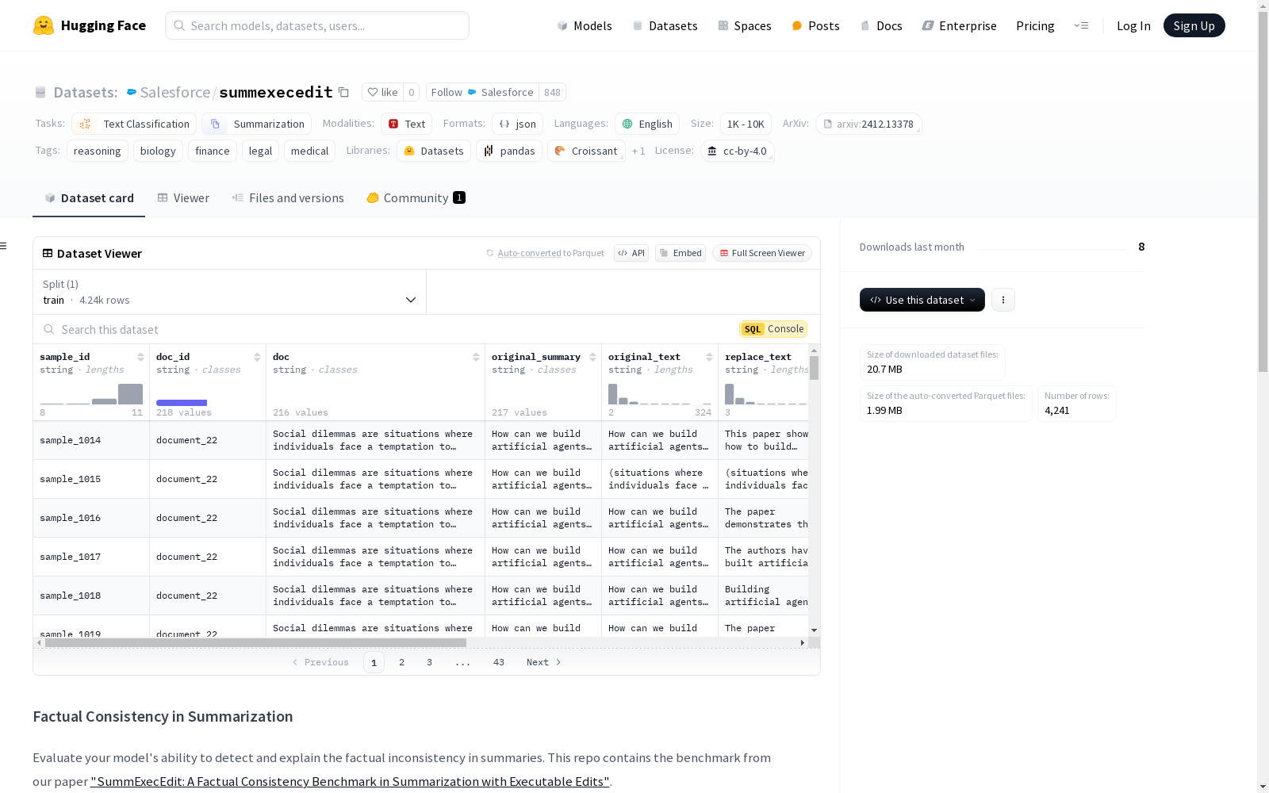Click the json format tag
Image resolution: width=1269 pixels, height=793 pixels.
pos(518,124)
